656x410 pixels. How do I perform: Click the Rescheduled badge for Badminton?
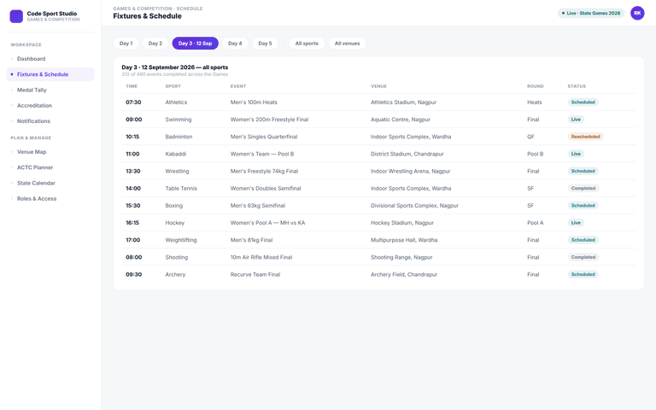585,137
